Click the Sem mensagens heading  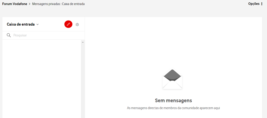pyautogui.click(x=173, y=100)
